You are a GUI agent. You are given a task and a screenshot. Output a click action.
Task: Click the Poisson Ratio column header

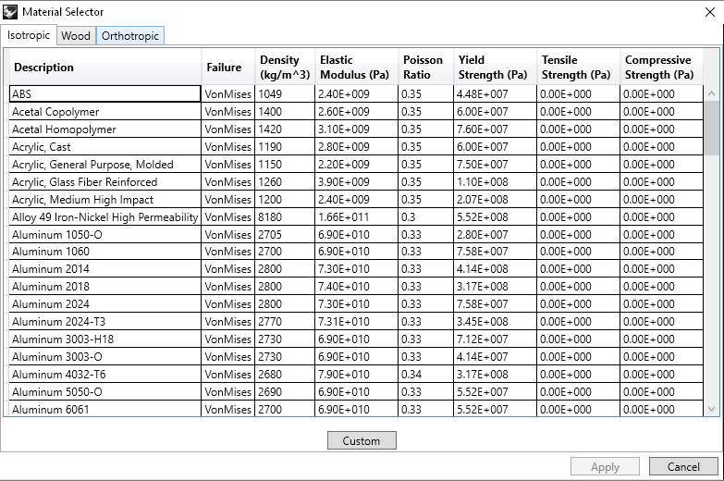tap(425, 67)
